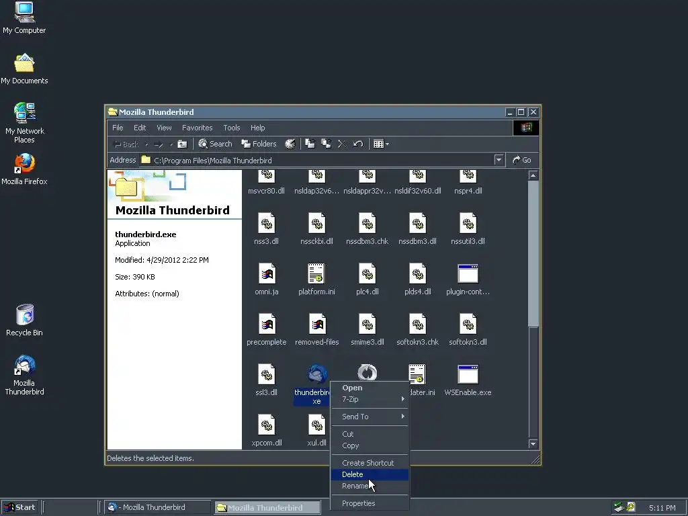
Task: Open the Back history dropdown arrow
Action: pyautogui.click(x=146, y=144)
